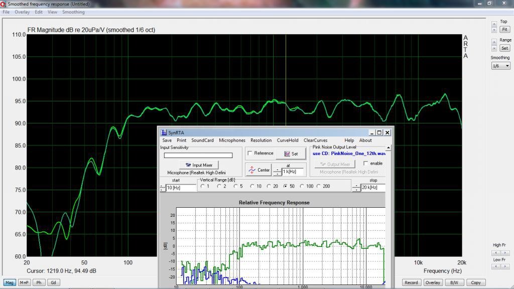Click the 1 k[Hz] center frequency field
Image resolution: width=514 pixels, height=289 pixels.
[293, 172]
